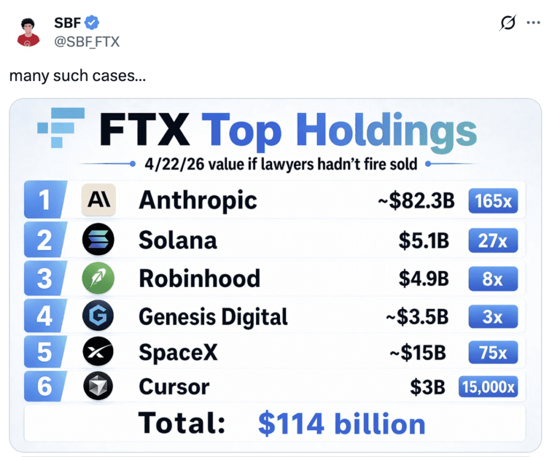Click the 165x multiplier badge
This screenshot has width=552, height=457.
pos(493,201)
